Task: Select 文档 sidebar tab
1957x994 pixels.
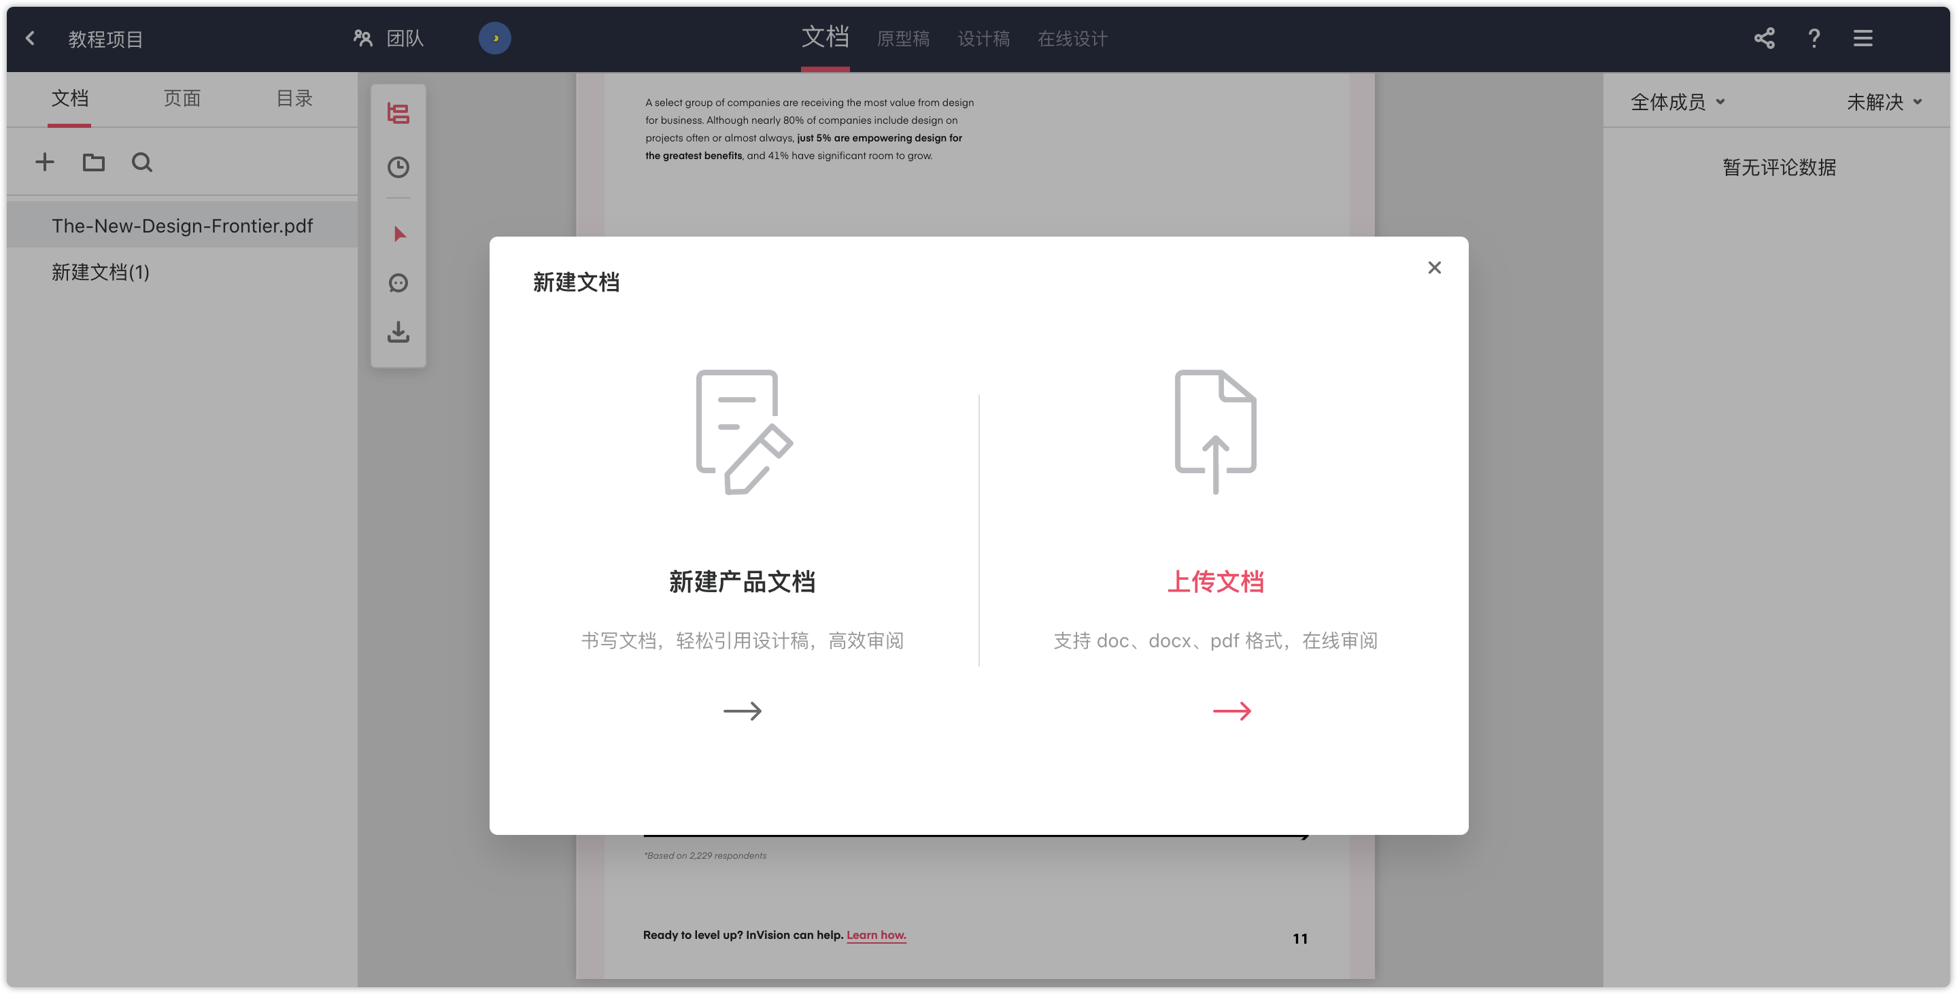Action: 70,98
